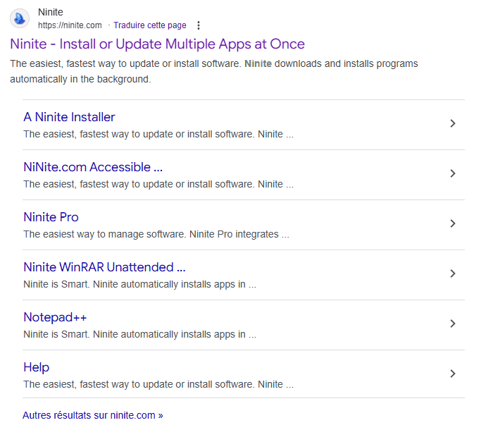
Task: Open the 'NiNite.com Accessible ...' sitelink
Action: coord(93,167)
